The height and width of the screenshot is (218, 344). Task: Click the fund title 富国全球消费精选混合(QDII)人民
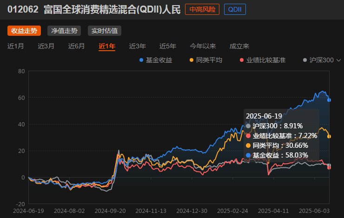click(x=112, y=10)
